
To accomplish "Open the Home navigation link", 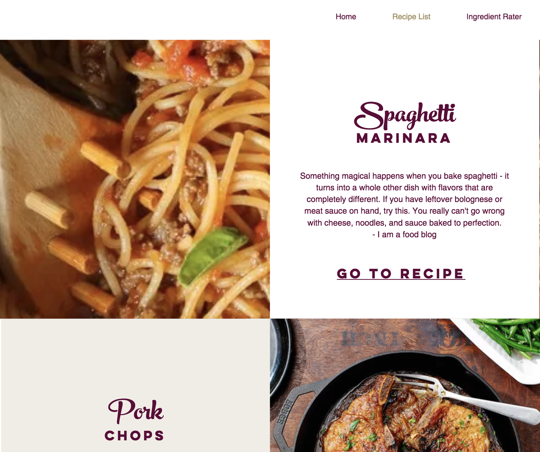I will coord(346,17).
